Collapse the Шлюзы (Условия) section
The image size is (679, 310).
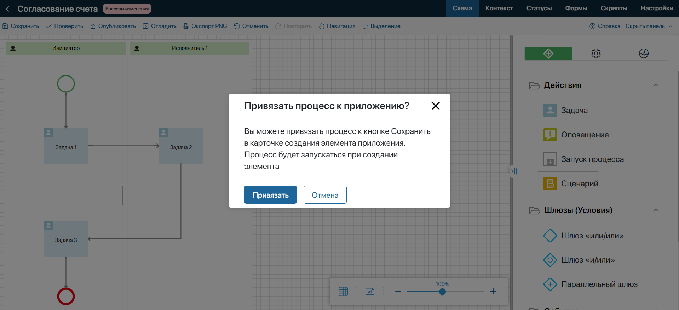pos(656,210)
